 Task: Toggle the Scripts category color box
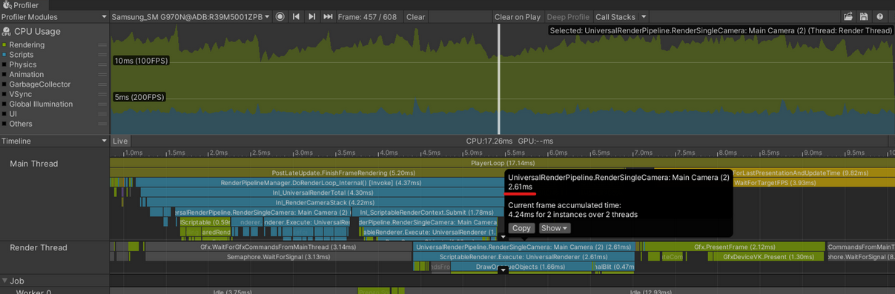pos(4,55)
